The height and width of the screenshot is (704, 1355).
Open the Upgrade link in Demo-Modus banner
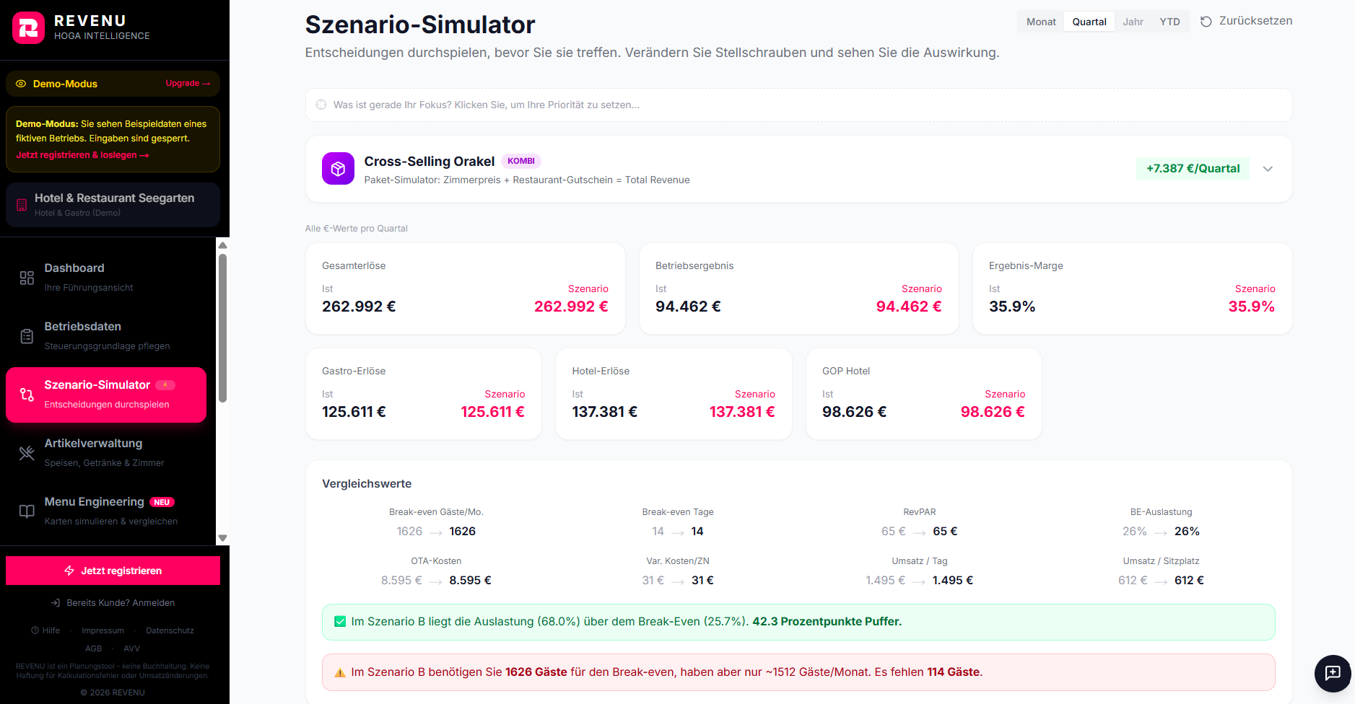point(187,83)
